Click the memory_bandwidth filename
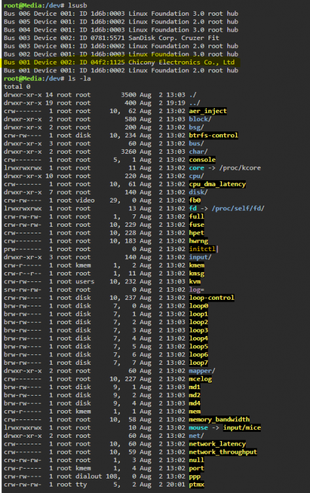This screenshot has height=493, width=310. click(219, 419)
